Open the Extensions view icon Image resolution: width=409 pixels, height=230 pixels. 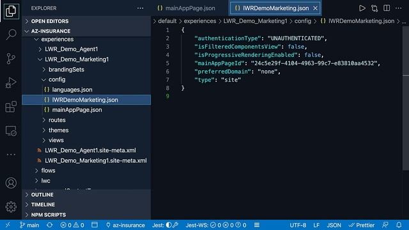tap(11, 107)
